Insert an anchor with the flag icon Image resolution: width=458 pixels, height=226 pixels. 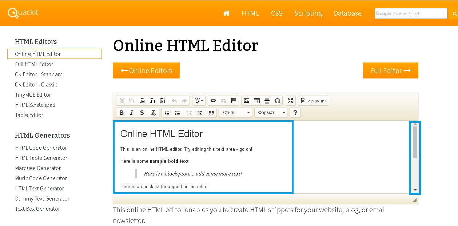[234, 101]
